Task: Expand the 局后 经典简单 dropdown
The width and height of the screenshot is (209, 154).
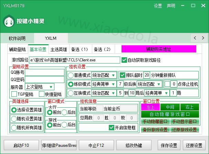Action: coord(157,93)
